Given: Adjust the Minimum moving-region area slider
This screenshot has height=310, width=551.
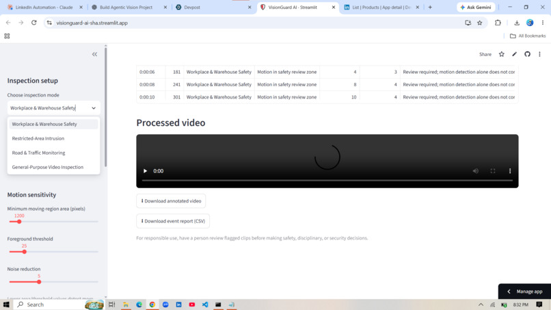Looking at the screenshot, I should pos(19,222).
